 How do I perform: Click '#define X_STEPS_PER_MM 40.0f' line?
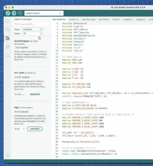coord(79,105)
